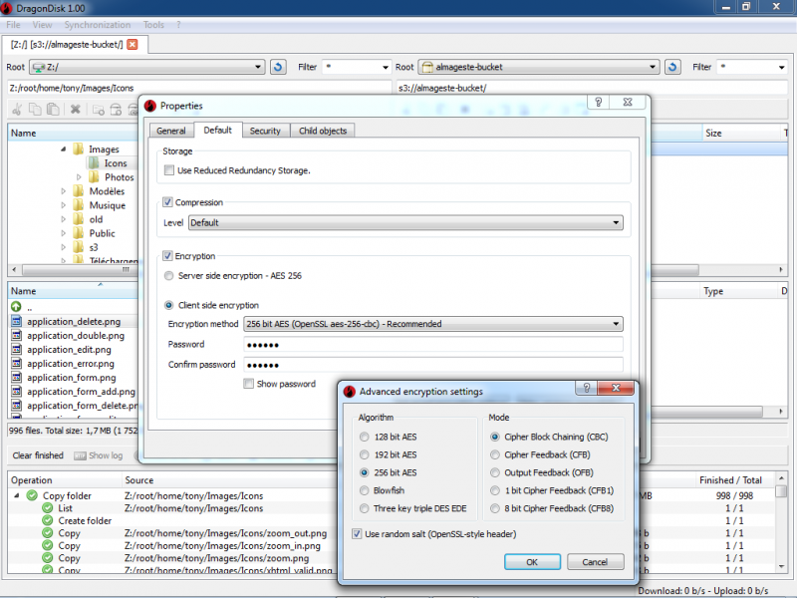Viewport: 797px width, 598px height.
Task: Click the green check icon for List operation
Action: click(47, 508)
